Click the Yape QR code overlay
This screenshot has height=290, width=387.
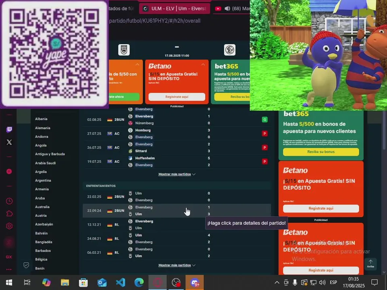point(54,54)
